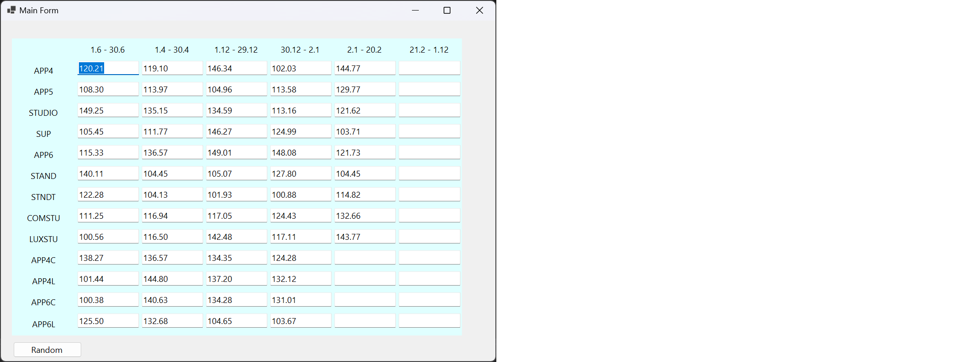Focus the LUXSTU field with 143.77

click(x=365, y=237)
